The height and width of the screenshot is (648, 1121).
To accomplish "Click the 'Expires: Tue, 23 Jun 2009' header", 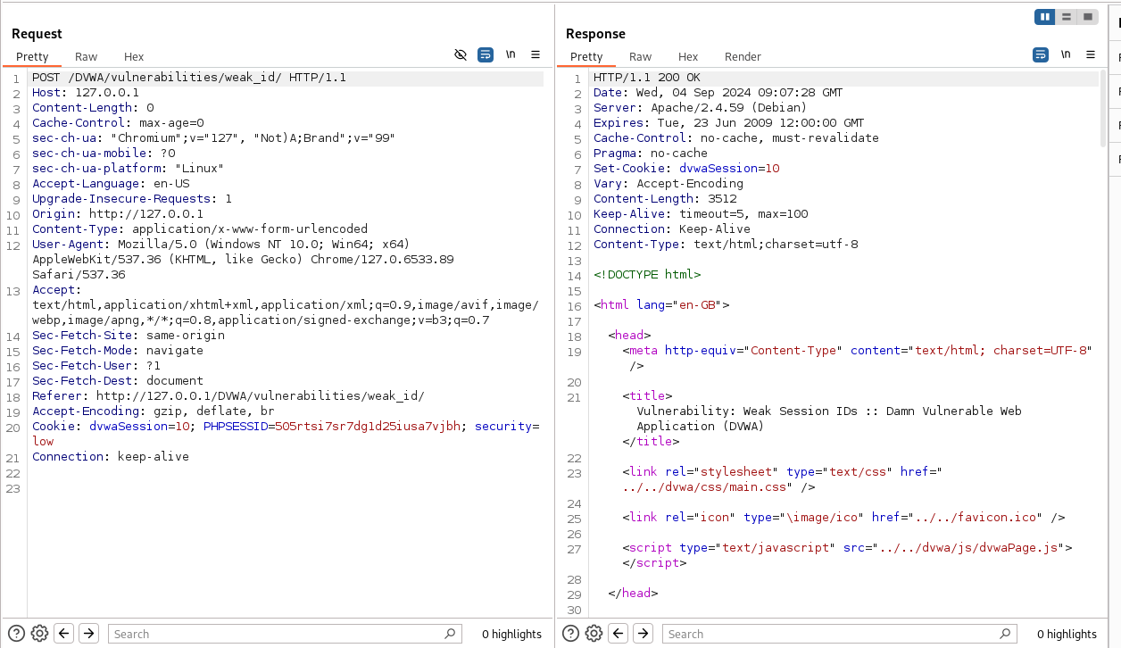I will (x=729, y=123).
